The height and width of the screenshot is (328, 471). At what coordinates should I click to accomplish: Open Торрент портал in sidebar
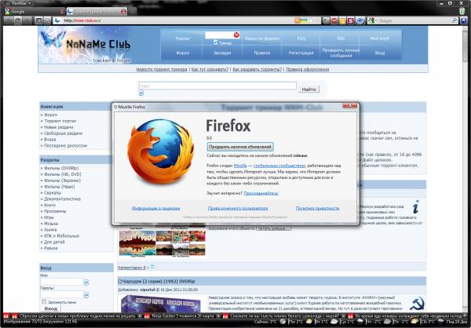tap(60, 121)
